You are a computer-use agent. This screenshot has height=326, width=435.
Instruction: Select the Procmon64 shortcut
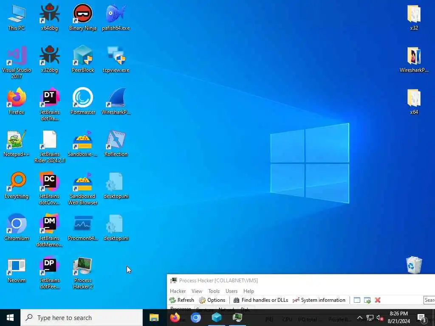(83, 228)
